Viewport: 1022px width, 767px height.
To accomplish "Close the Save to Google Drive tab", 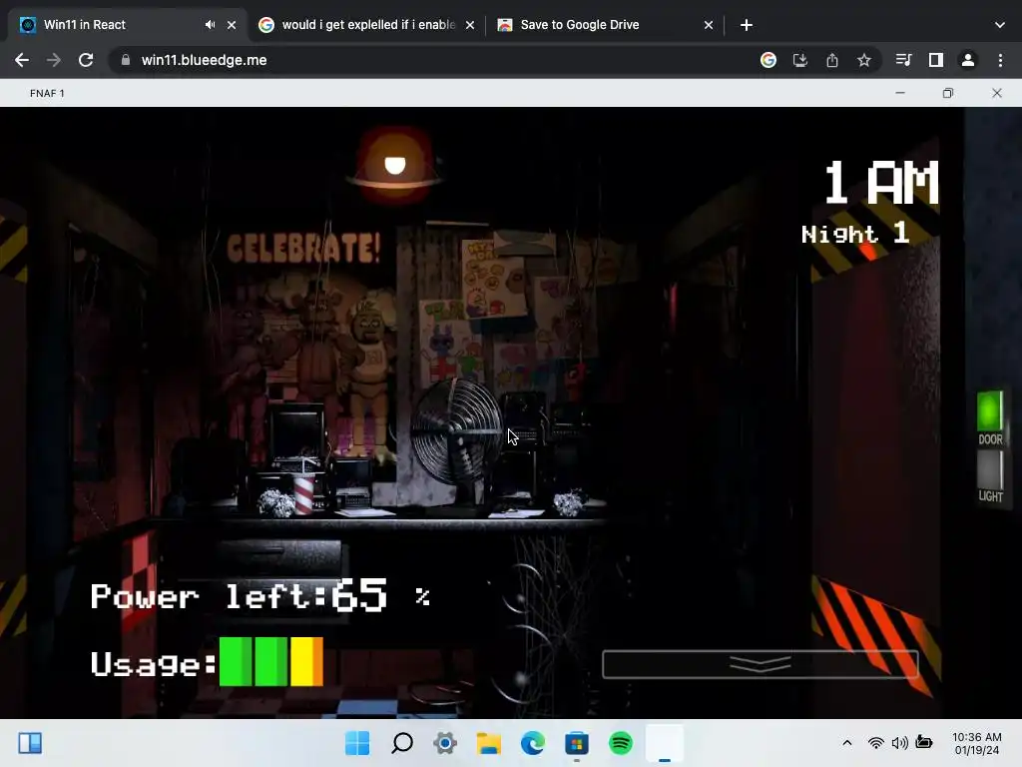I will coord(709,25).
